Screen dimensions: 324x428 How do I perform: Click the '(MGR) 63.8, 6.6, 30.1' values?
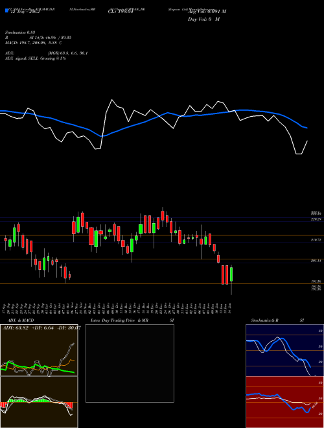click(x=67, y=53)
